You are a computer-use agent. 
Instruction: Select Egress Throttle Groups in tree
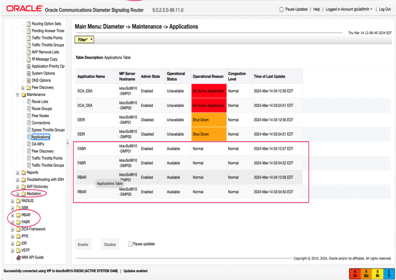click(48, 130)
